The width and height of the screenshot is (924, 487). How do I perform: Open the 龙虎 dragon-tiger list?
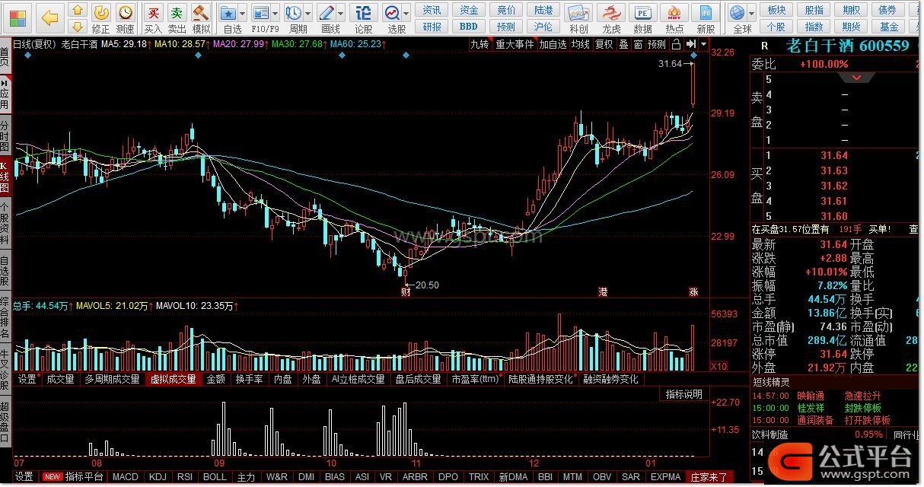[611, 18]
